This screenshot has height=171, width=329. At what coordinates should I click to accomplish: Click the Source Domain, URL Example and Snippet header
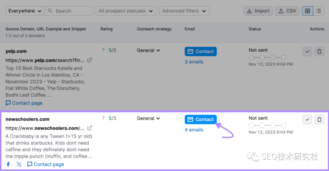(46, 29)
